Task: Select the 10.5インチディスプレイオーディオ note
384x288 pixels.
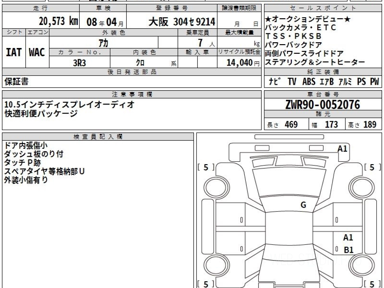Action: tap(70, 104)
